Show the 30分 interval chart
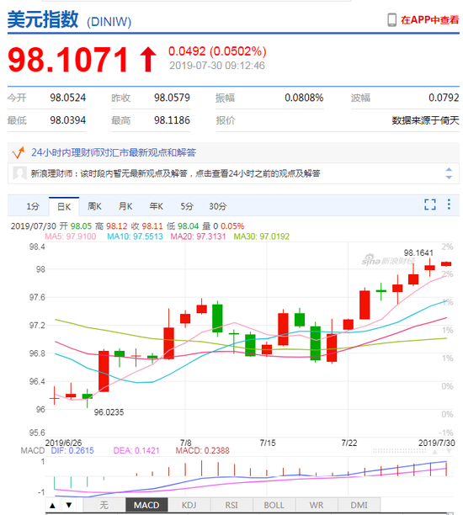463x515 pixels. pos(218,206)
